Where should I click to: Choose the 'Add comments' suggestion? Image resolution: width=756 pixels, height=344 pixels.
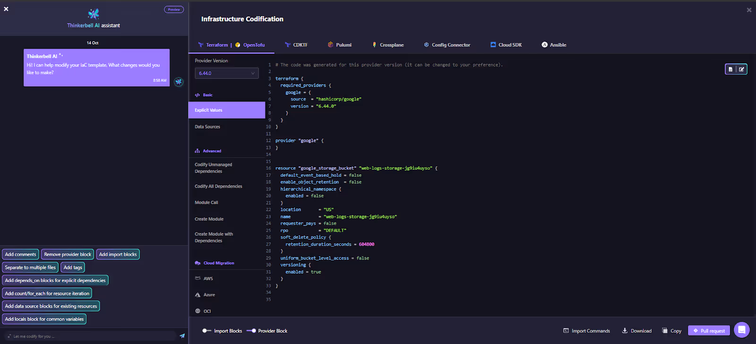pos(20,254)
